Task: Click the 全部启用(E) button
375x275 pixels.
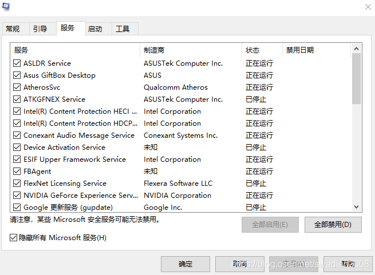Action: (270, 225)
